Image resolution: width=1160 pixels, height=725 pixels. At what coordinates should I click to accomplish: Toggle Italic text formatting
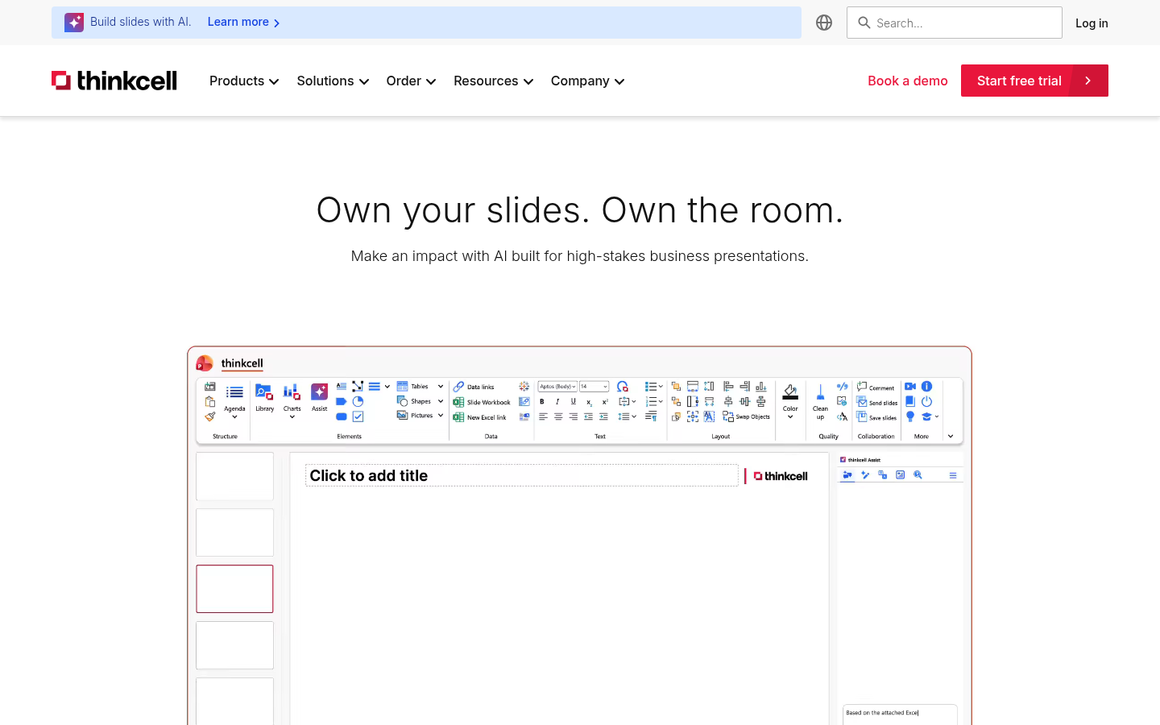click(557, 402)
